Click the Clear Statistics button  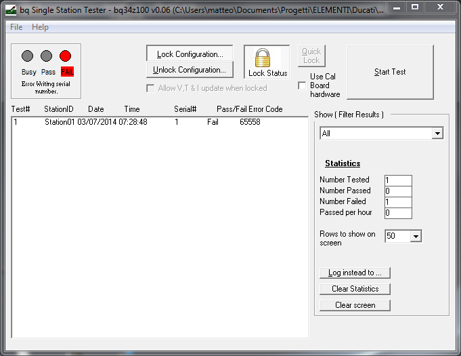pos(355,289)
